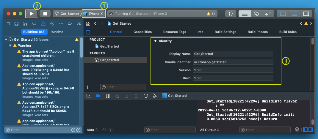Collapse the Identity section
This screenshot has width=318, height=139.
coord(156,41)
